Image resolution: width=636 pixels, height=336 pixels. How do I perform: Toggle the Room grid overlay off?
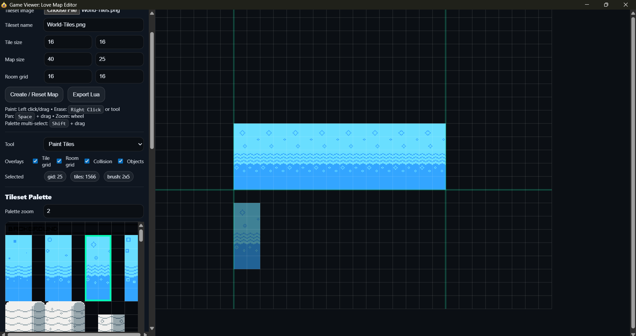[59, 161]
